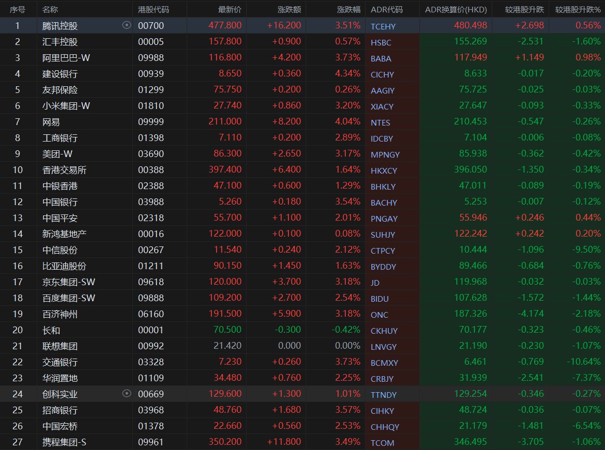Click the MPNGY ADR code

tap(385, 154)
